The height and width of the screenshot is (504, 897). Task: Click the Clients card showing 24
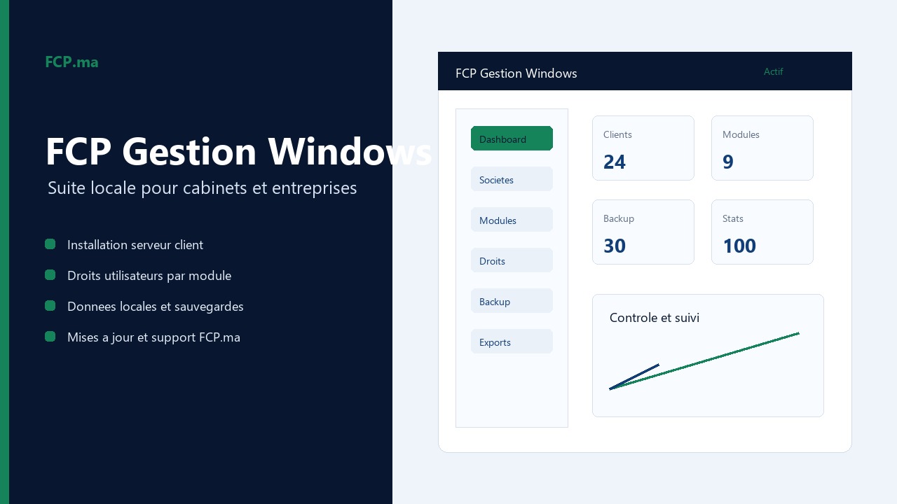coord(643,148)
